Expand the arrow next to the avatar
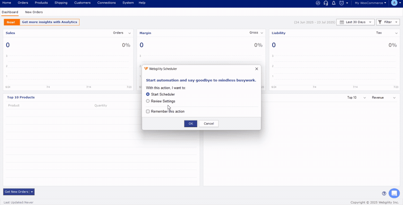403x205 pixels. [400, 3]
